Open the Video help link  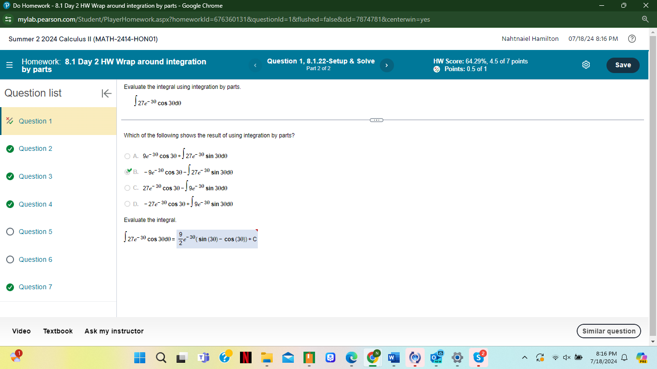(x=21, y=331)
